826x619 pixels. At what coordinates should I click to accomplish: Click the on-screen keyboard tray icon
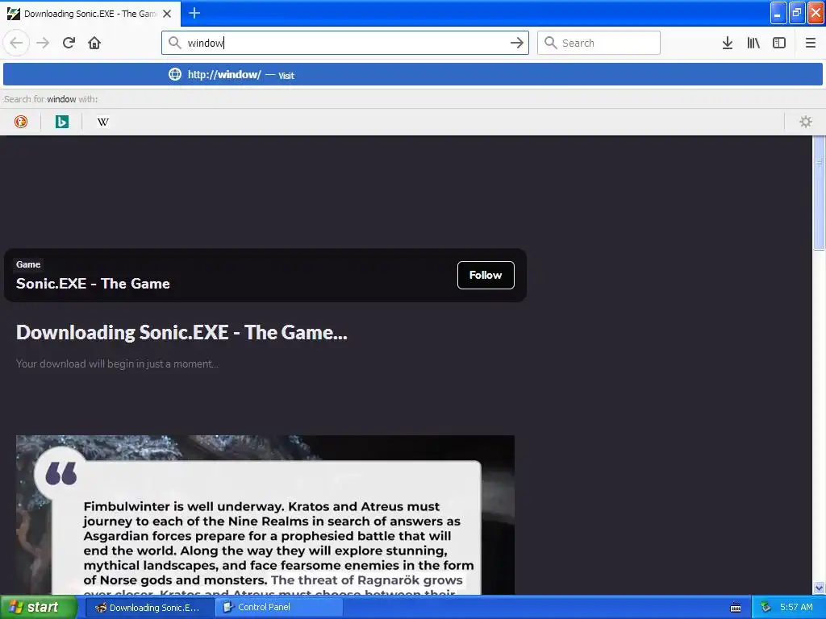point(736,608)
